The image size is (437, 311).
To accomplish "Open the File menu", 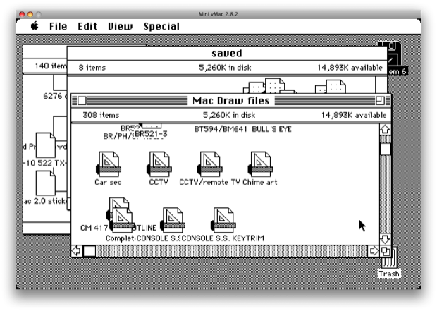I will 59,26.
